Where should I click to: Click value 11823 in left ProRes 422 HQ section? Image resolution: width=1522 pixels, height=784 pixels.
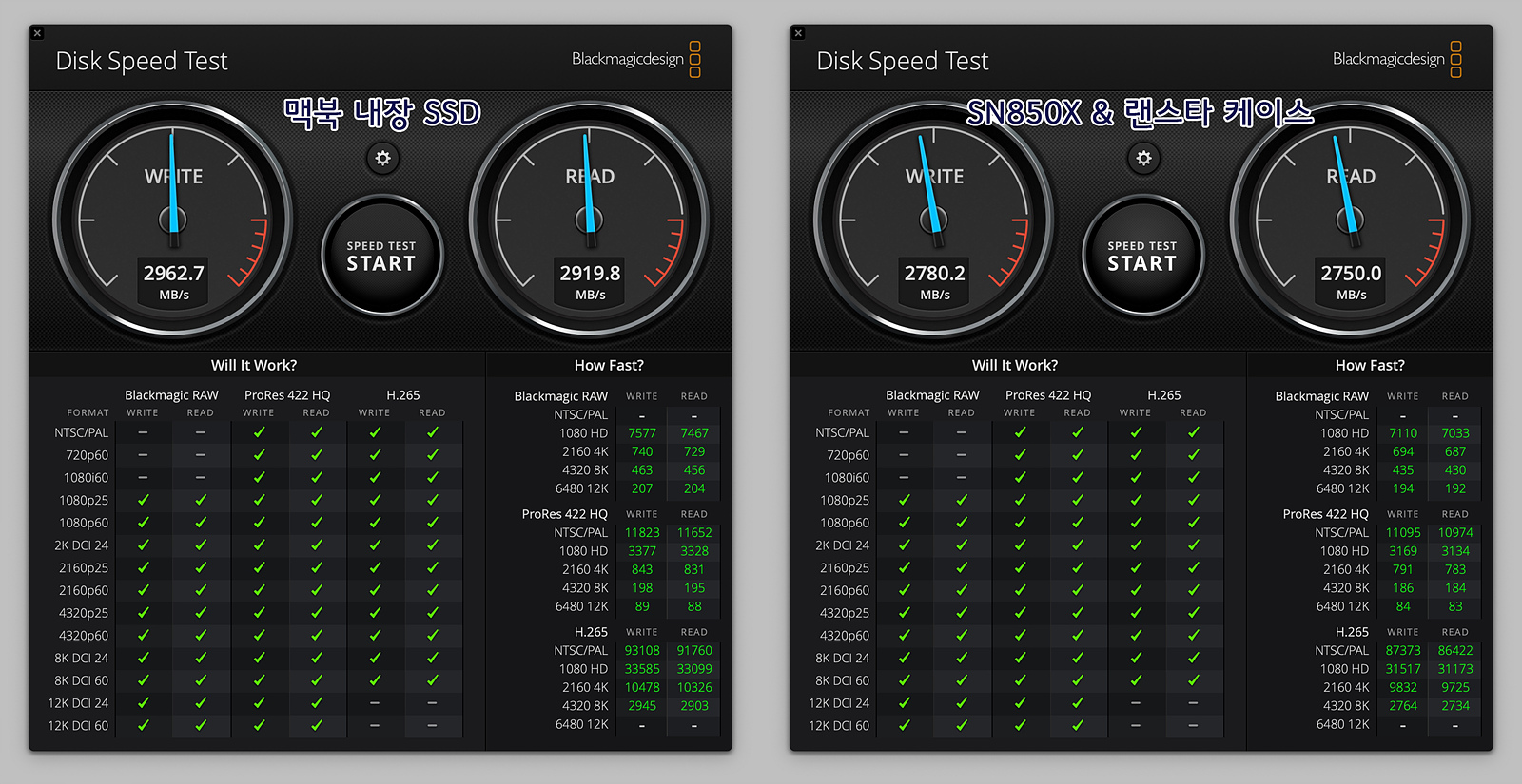click(642, 533)
